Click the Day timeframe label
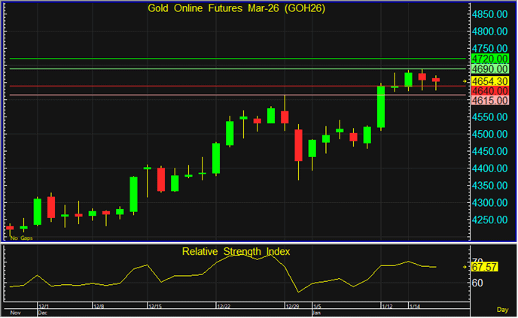The image size is (518, 318). 502,310
